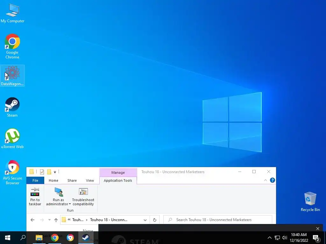Open the Windows Start menu

click(8, 238)
